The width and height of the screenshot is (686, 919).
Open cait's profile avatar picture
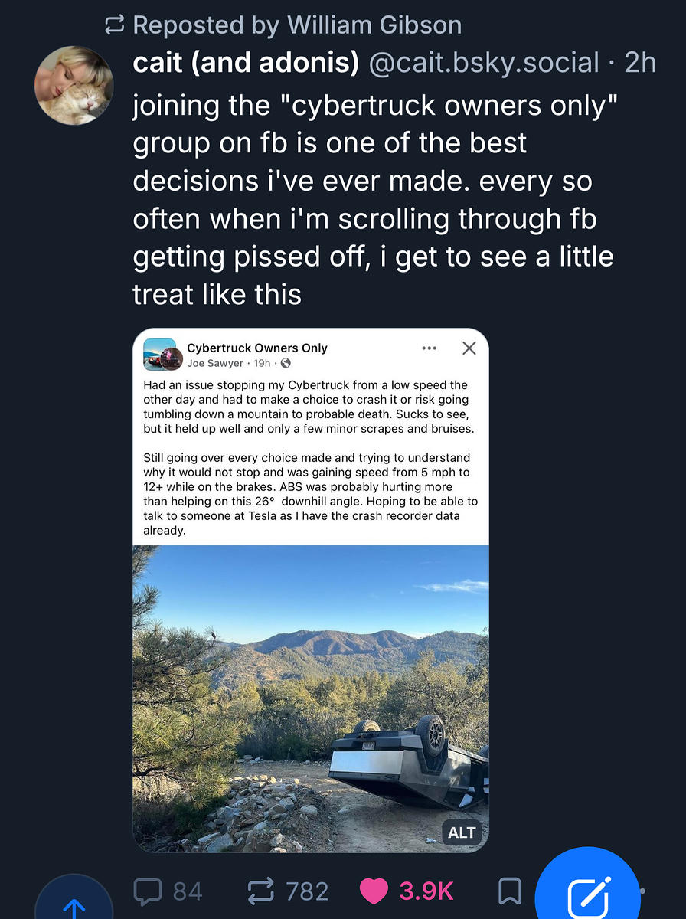coord(73,84)
